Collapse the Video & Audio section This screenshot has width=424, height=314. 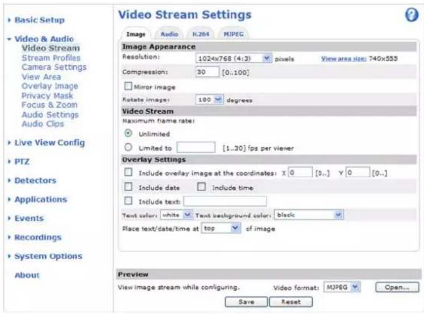click(44, 39)
